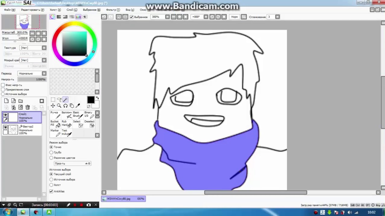The height and width of the screenshot is (216, 385).
Task: Click the Норм button in toolbar
Action: 234,17
